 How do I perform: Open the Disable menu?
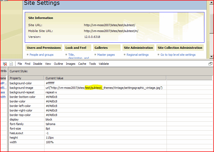pyautogui.click(x=38, y=64)
